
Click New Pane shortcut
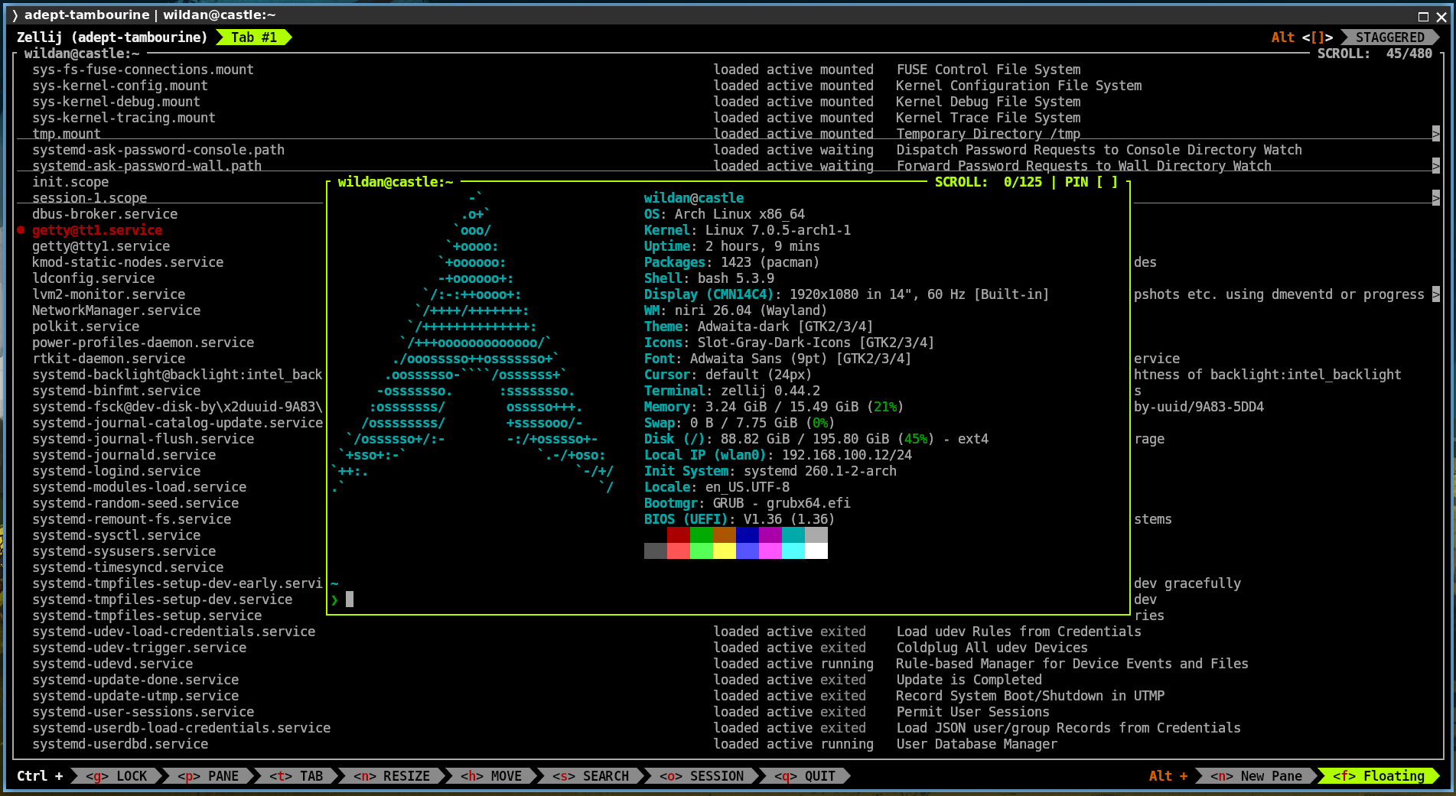pos(1256,776)
